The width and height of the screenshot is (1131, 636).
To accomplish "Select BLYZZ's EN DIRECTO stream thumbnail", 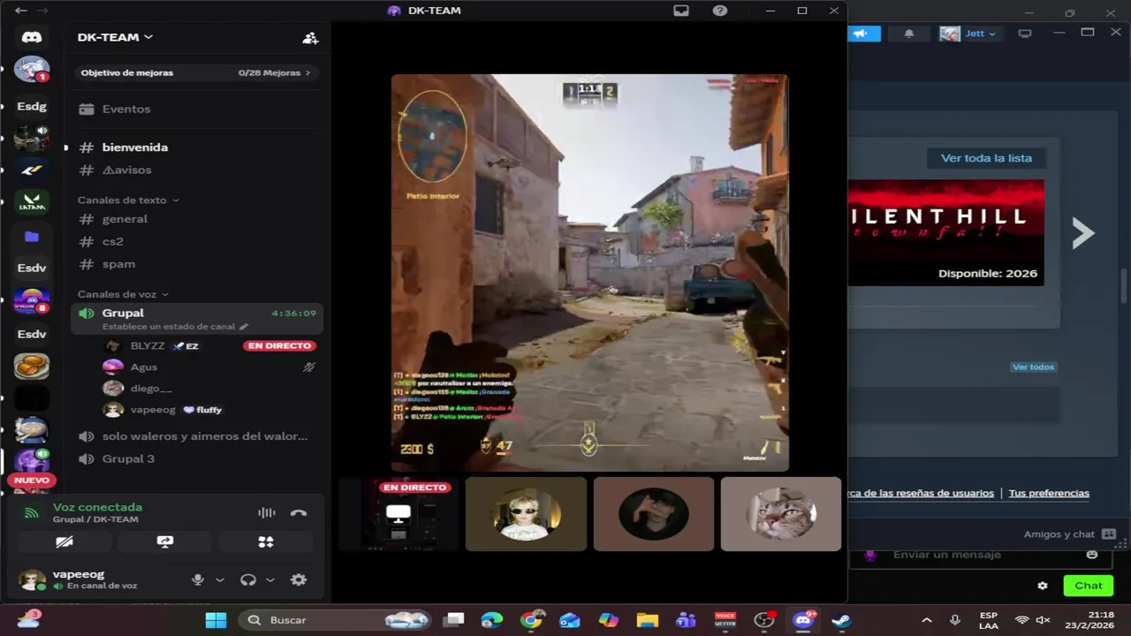I will pos(399,514).
